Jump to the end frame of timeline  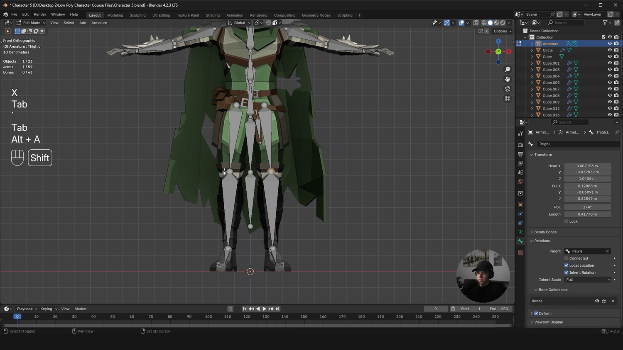[278, 309]
